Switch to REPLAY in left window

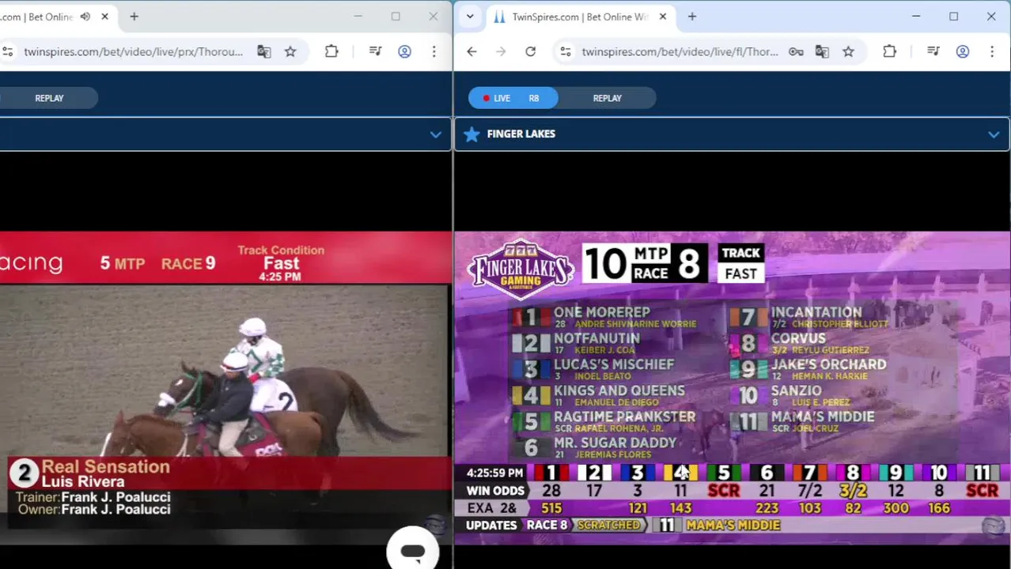(49, 98)
